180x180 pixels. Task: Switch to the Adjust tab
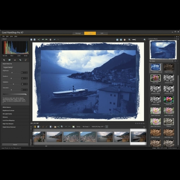(x=90, y=33)
